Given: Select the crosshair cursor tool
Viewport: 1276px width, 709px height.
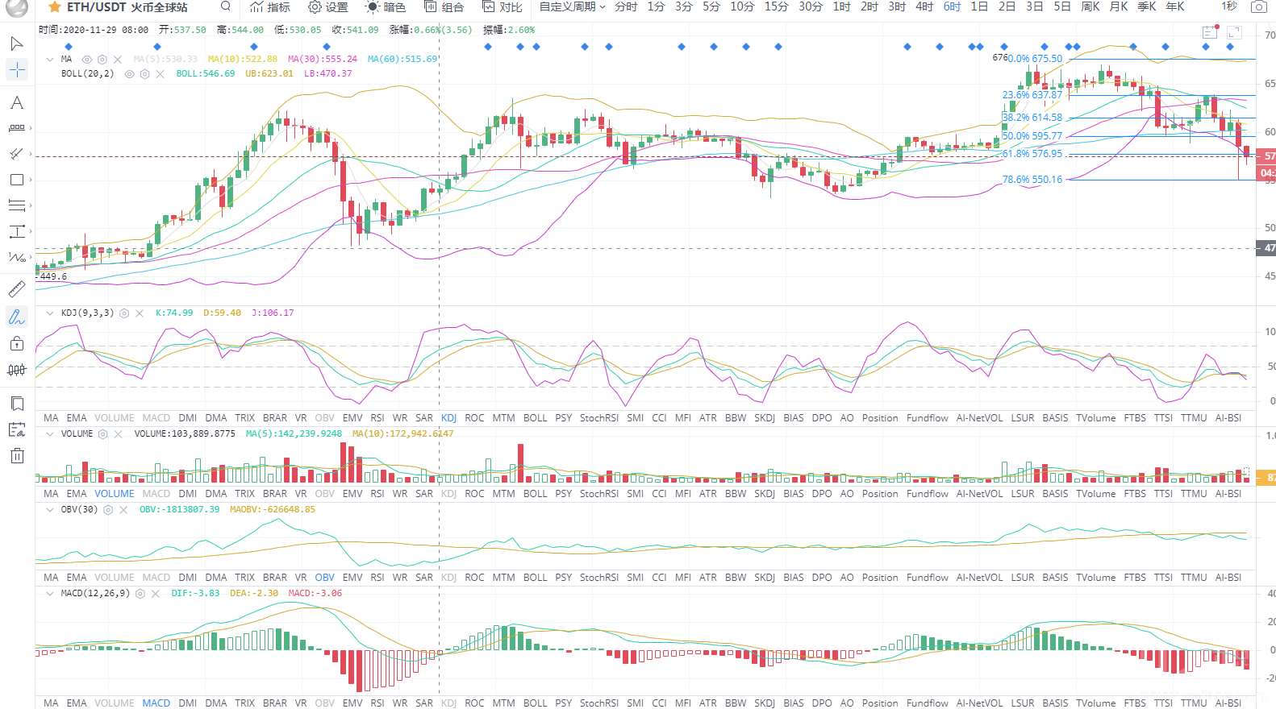Looking at the screenshot, I should click(x=17, y=70).
